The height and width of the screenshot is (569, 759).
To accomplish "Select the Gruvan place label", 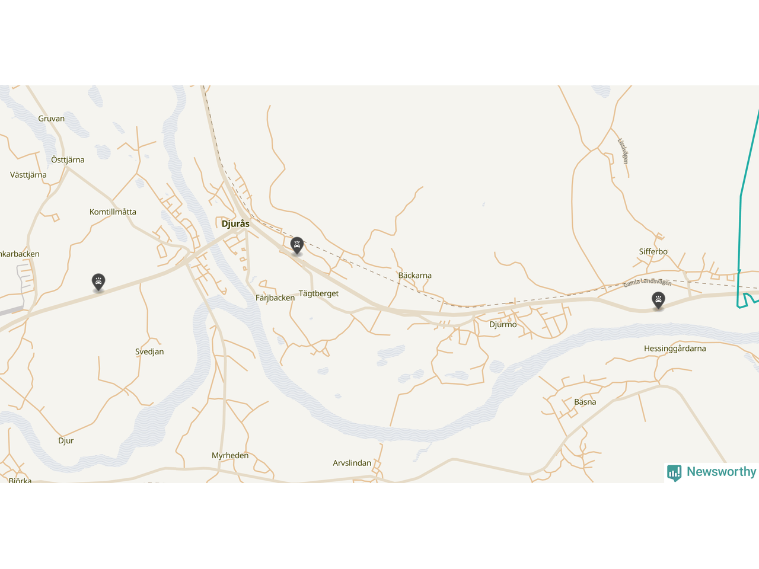I will (52, 119).
